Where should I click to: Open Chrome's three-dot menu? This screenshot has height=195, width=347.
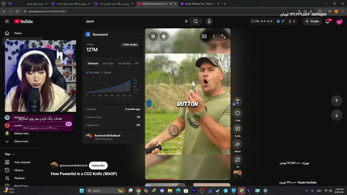tap(343, 11)
